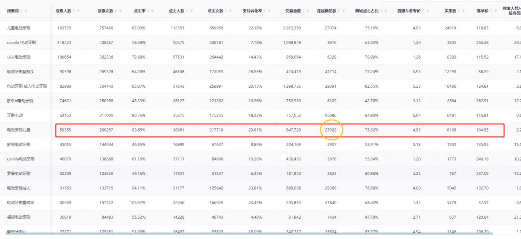
Task: Filter 商城点击占比 using the funnel icon
Action: 385,11
